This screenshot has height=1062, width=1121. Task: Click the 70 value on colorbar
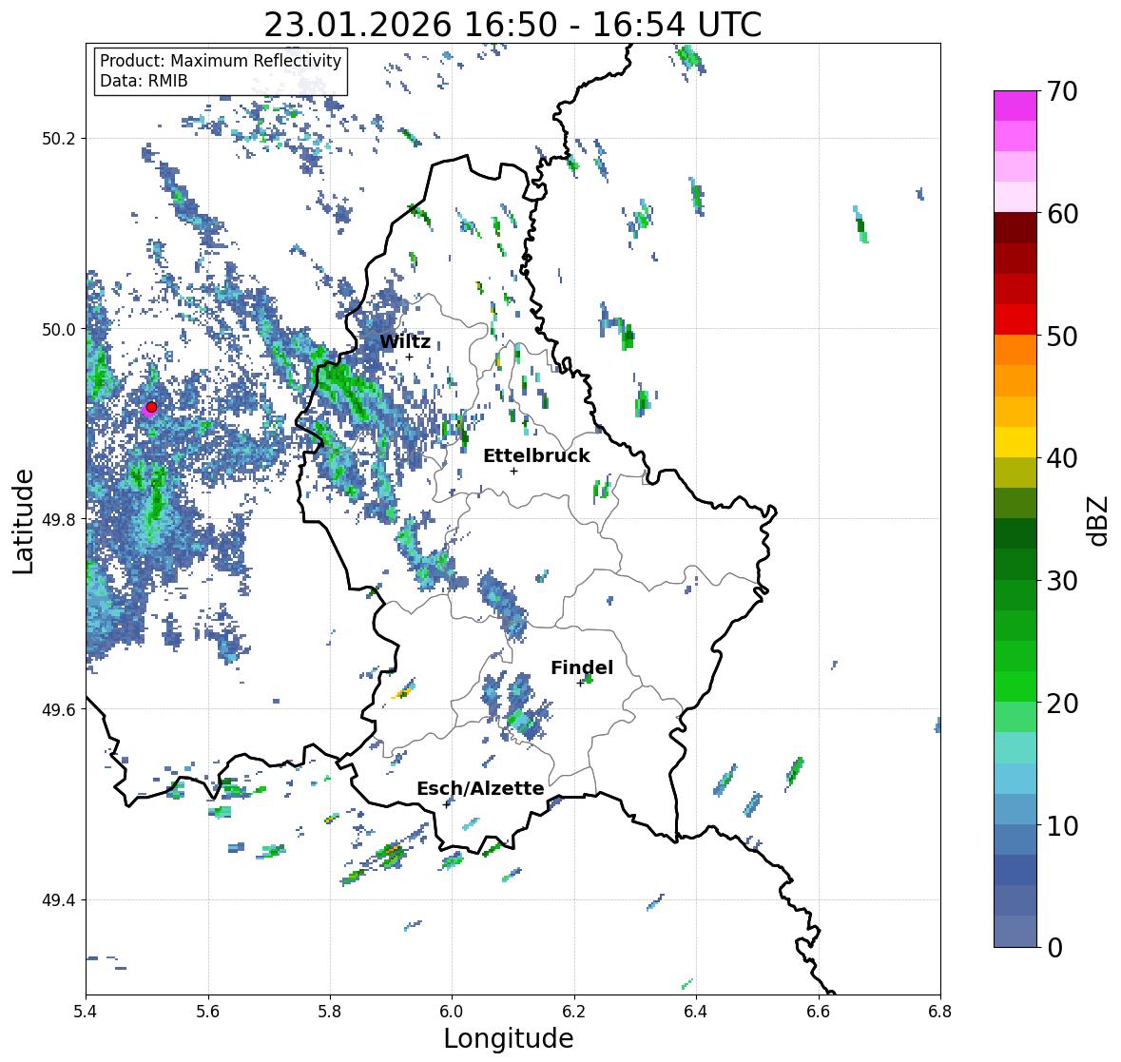(1062, 91)
